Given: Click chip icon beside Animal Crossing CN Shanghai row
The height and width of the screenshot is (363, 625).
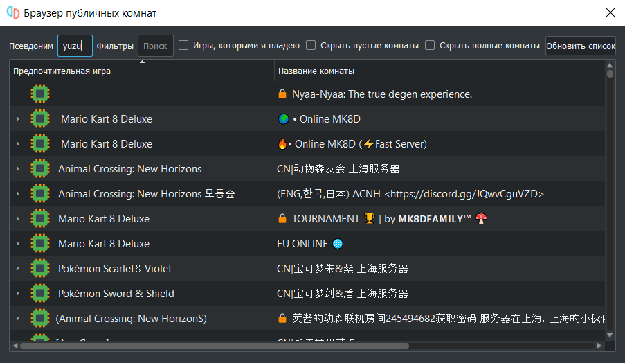Looking at the screenshot, I should tap(40, 169).
